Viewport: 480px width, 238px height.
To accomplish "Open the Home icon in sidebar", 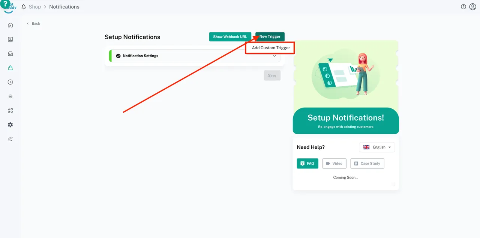I will click(10, 25).
